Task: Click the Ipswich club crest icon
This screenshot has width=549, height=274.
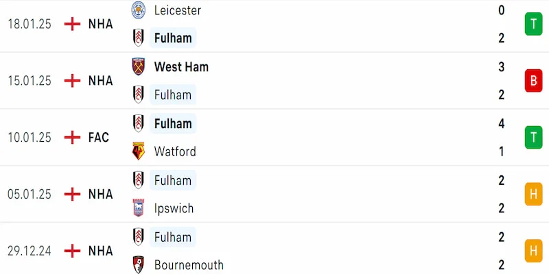Action: tap(138, 208)
